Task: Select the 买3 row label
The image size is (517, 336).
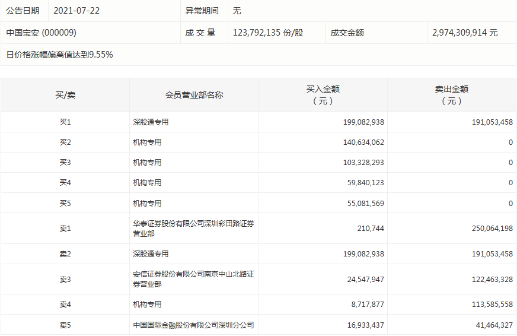Action: coord(65,163)
